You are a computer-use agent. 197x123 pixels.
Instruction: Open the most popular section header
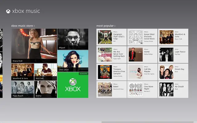[106, 26]
